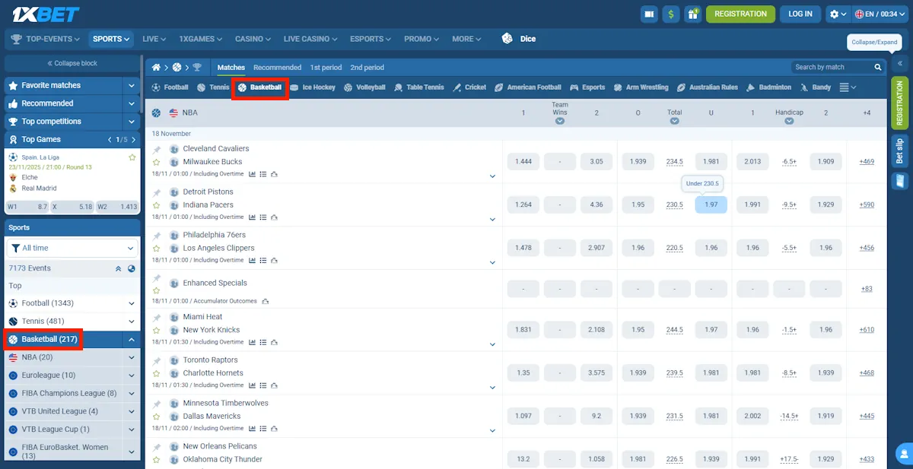
Task: Open the gift bonus icon in the header
Action: pyautogui.click(x=693, y=14)
